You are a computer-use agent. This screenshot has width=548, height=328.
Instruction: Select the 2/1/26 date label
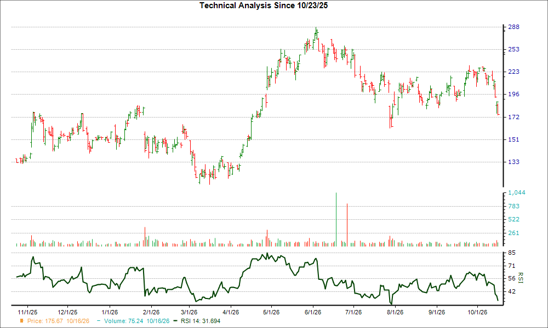[x=151, y=312]
